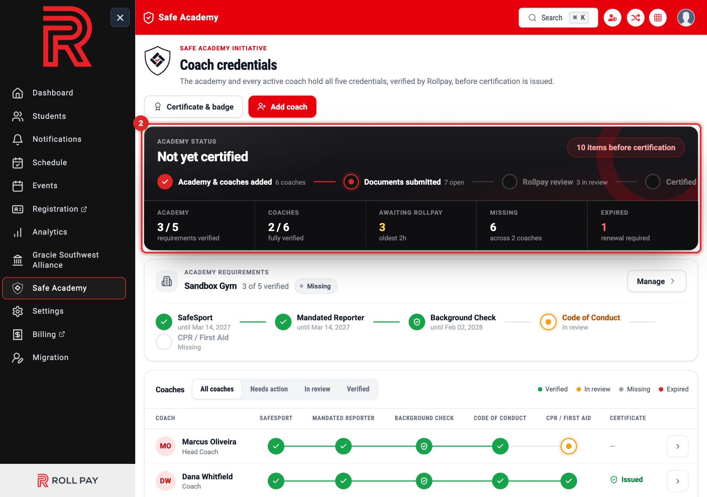Click the Sandbox Gym building icon

pos(167,281)
